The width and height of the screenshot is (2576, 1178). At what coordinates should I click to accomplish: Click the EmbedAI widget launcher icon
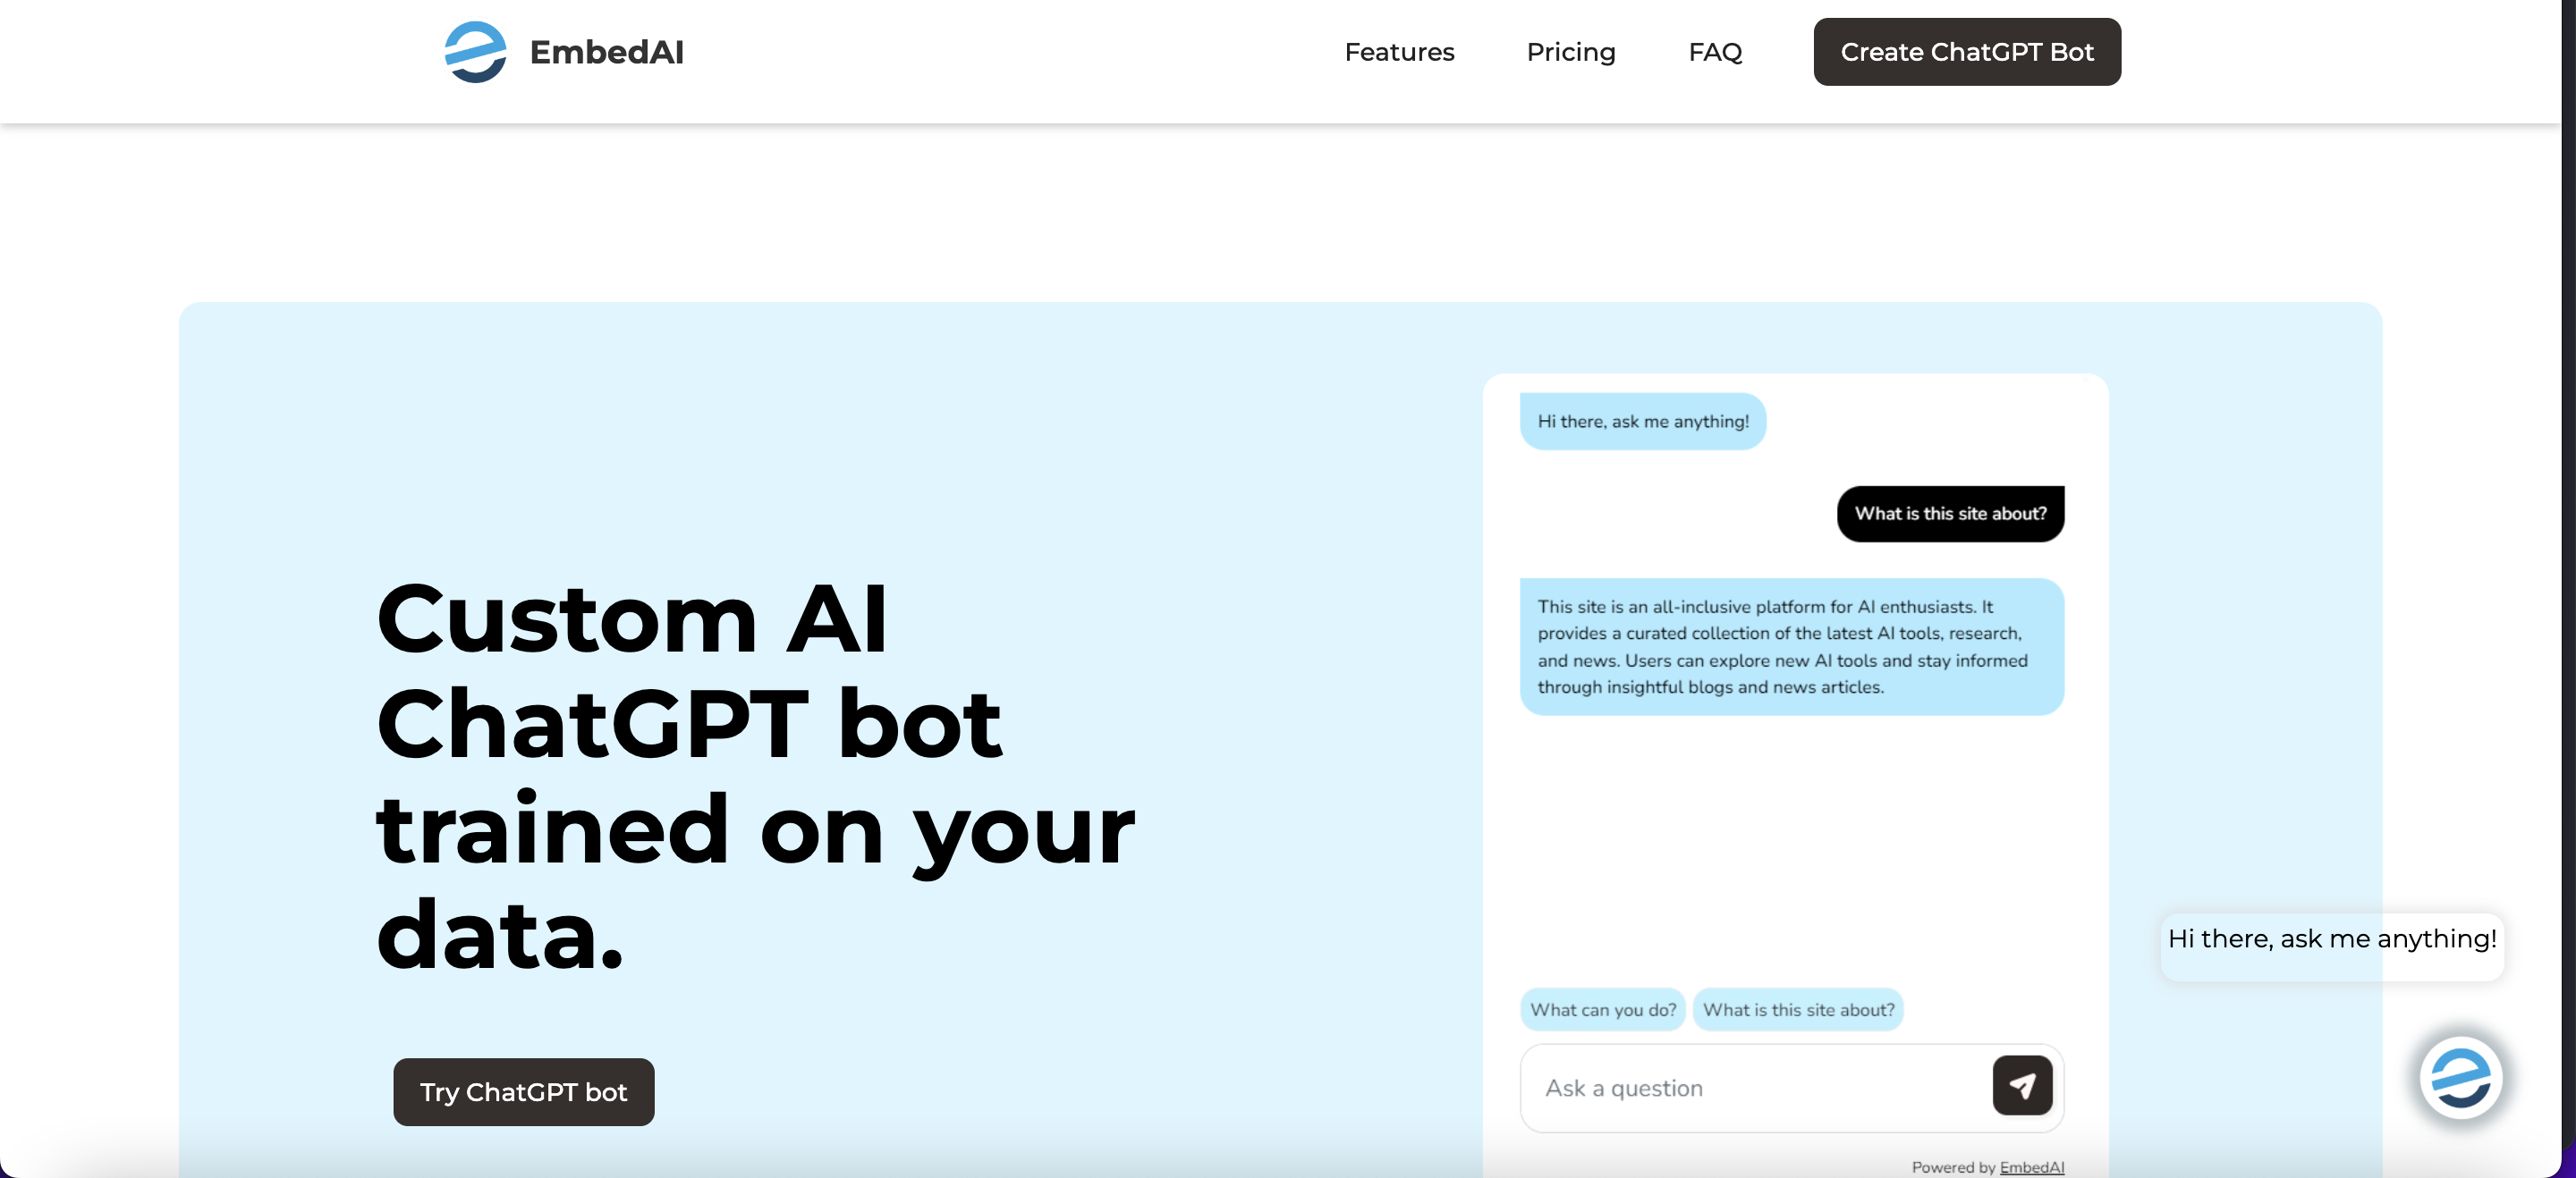coord(2460,1076)
